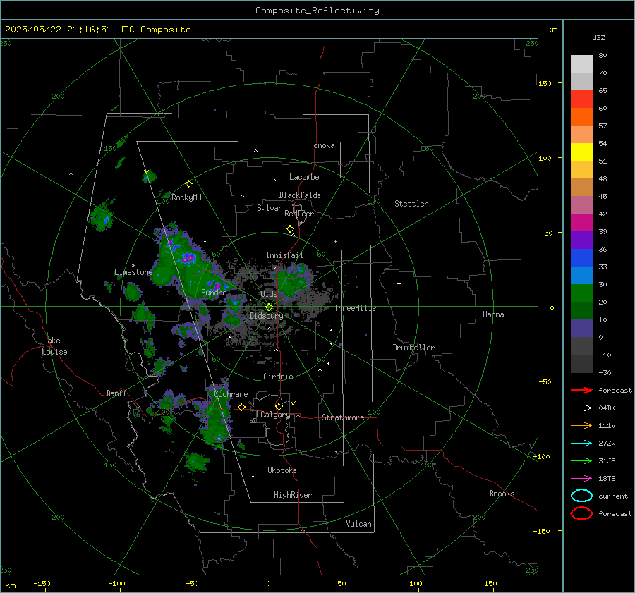Click the white 04DK arrow in legend
The image size is (635, 593).
[x=581, y=408]
